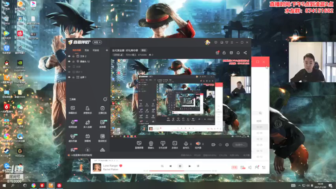Click the lock icon above the preview
Viewport: 336px width, 189px height.
click(224, 53)
